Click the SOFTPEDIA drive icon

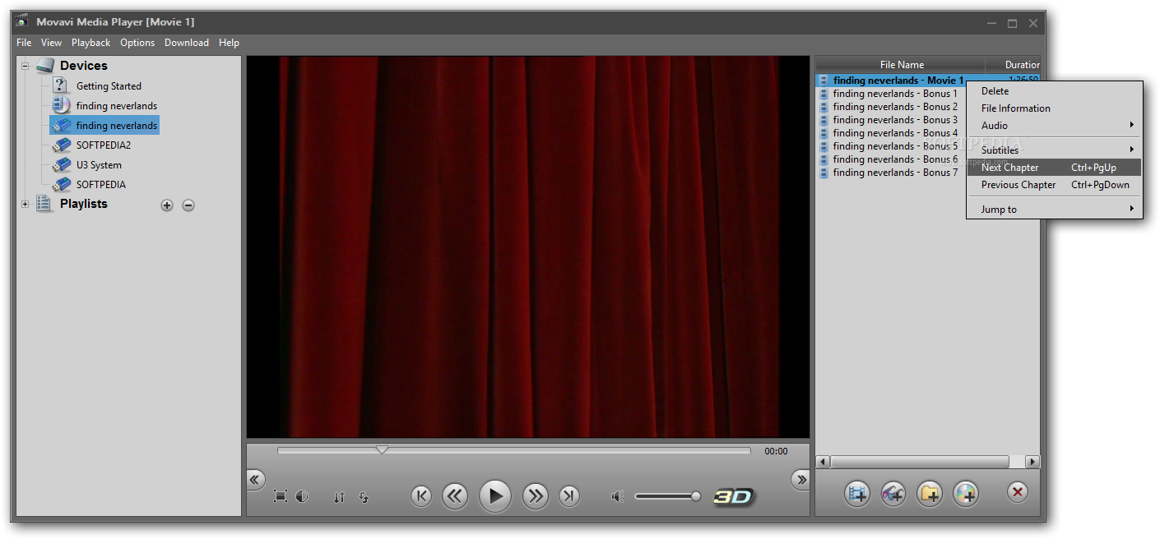point(62,185)
